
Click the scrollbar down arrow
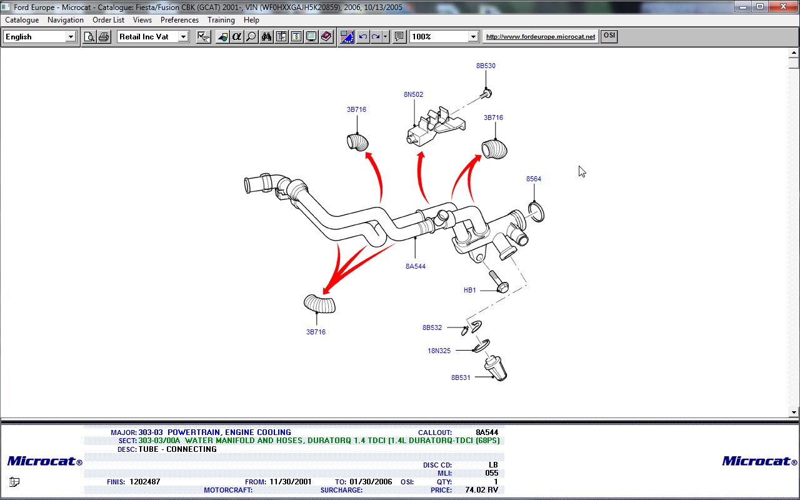tap(794, 412)
